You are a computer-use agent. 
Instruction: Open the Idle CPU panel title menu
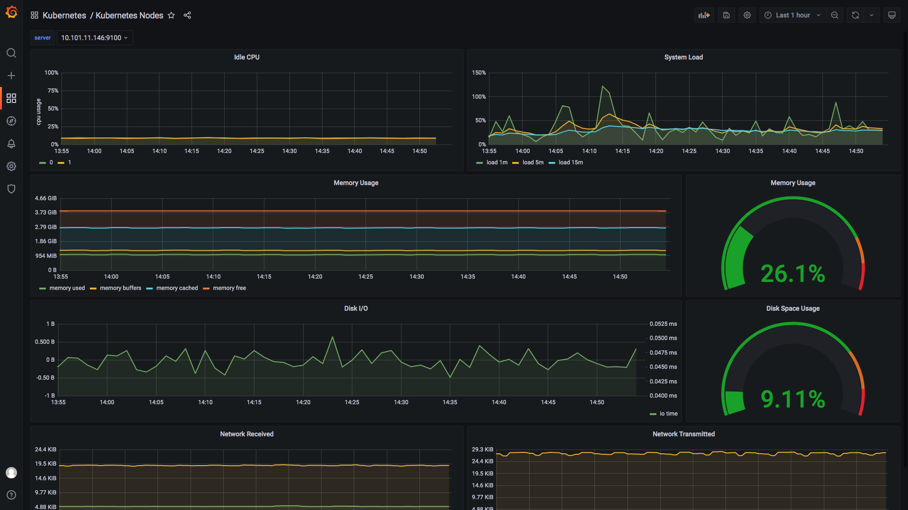[x=246, y=57]
